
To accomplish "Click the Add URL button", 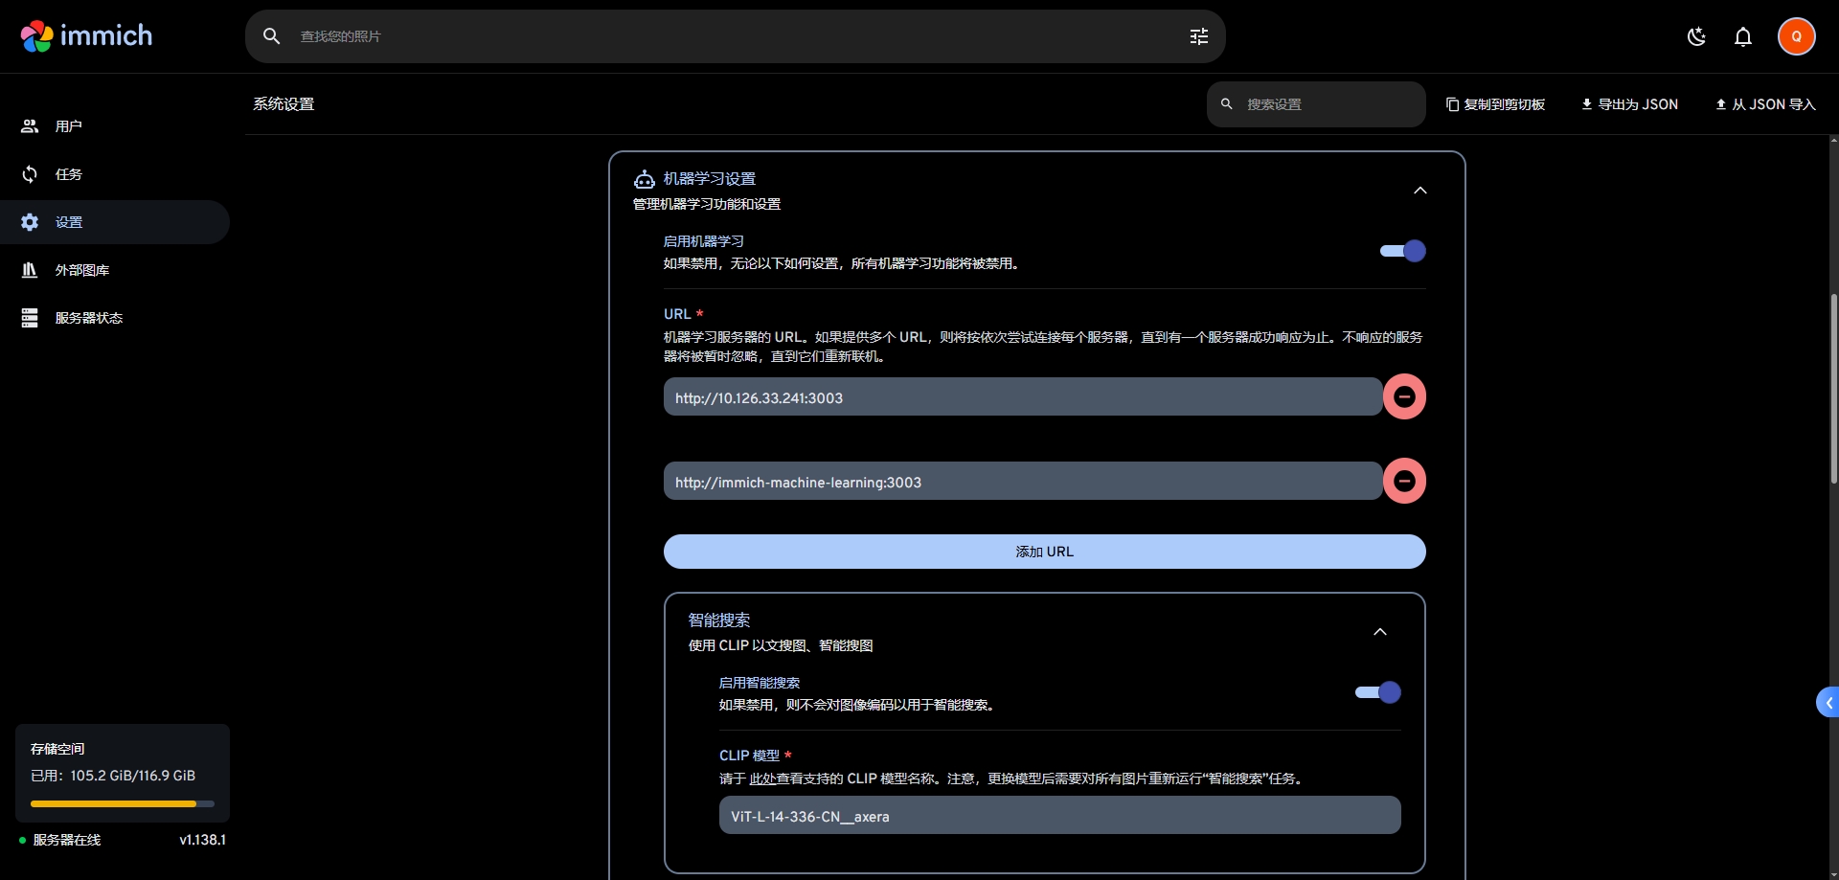I will pos(1044,552).
